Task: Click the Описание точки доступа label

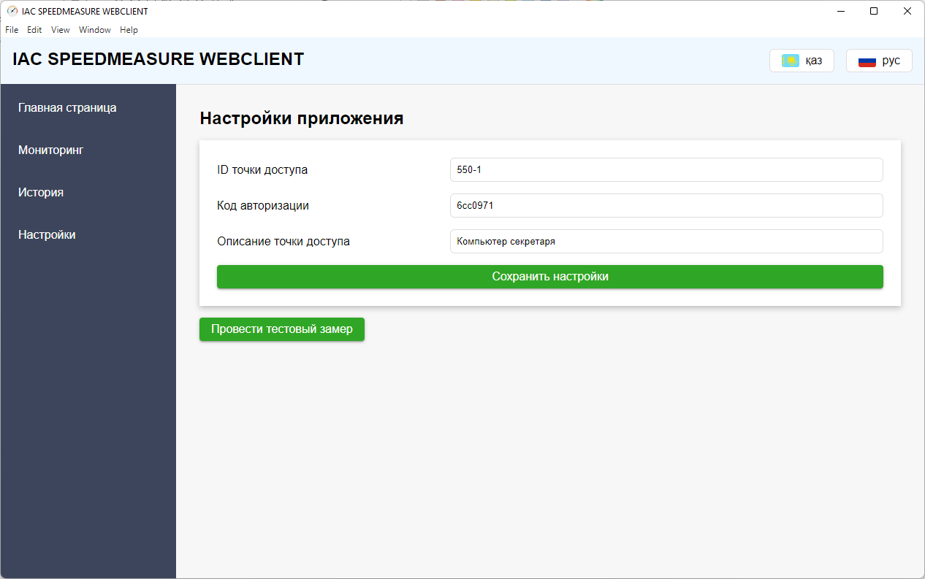Action: coord(283,241)
